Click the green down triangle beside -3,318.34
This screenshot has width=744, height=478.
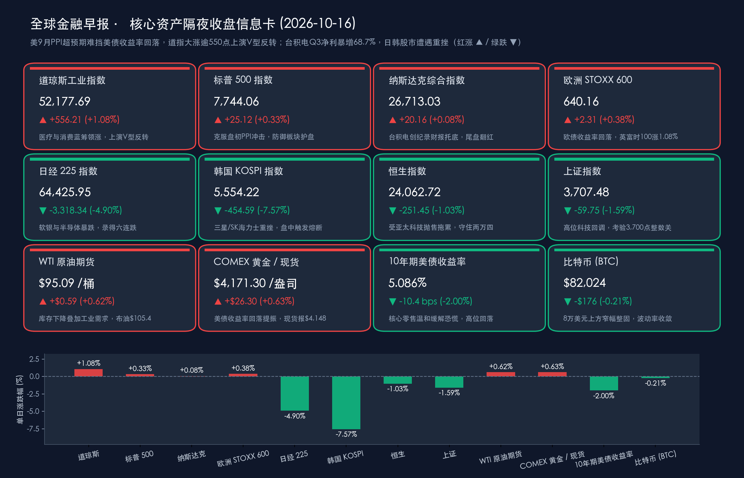(x=43, y=210)
